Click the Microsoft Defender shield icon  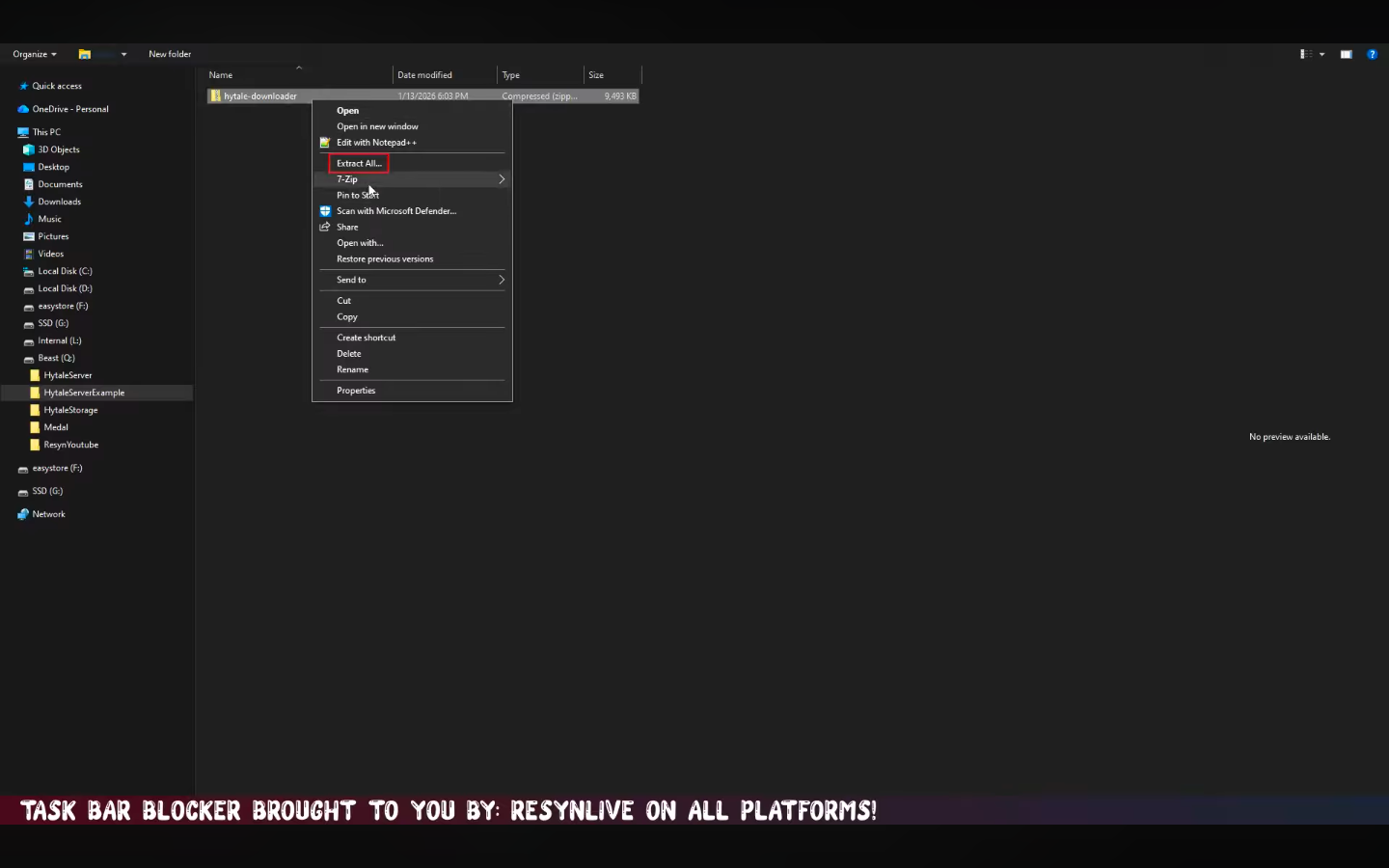click(325, 211)
